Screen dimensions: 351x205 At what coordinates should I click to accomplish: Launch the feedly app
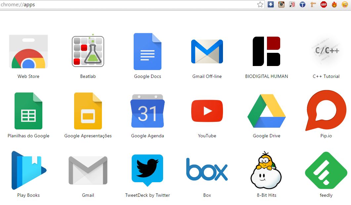tap(326, 170)
